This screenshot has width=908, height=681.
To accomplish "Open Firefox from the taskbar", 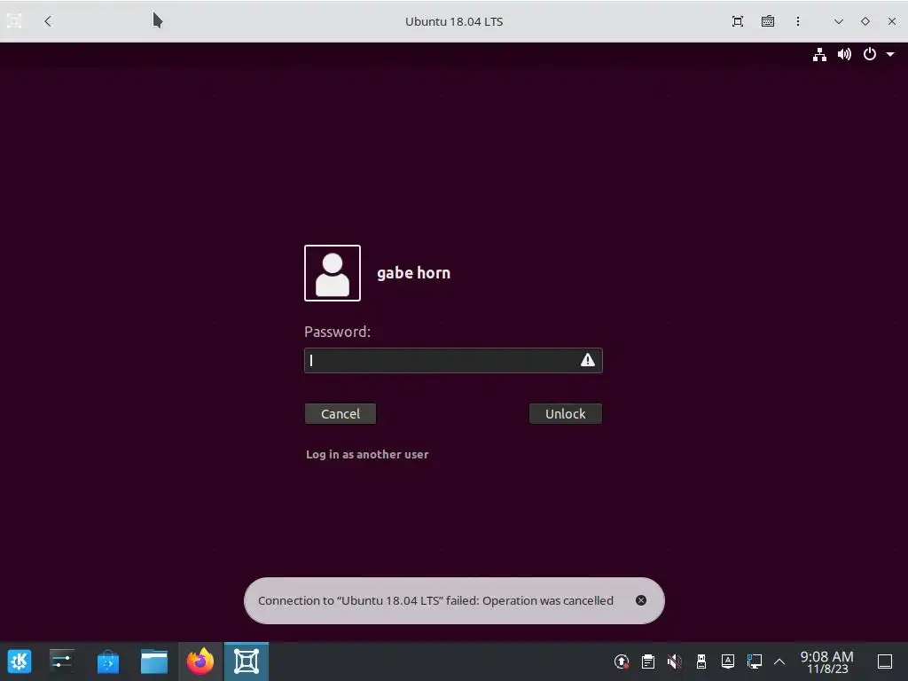I will point(200,661).
